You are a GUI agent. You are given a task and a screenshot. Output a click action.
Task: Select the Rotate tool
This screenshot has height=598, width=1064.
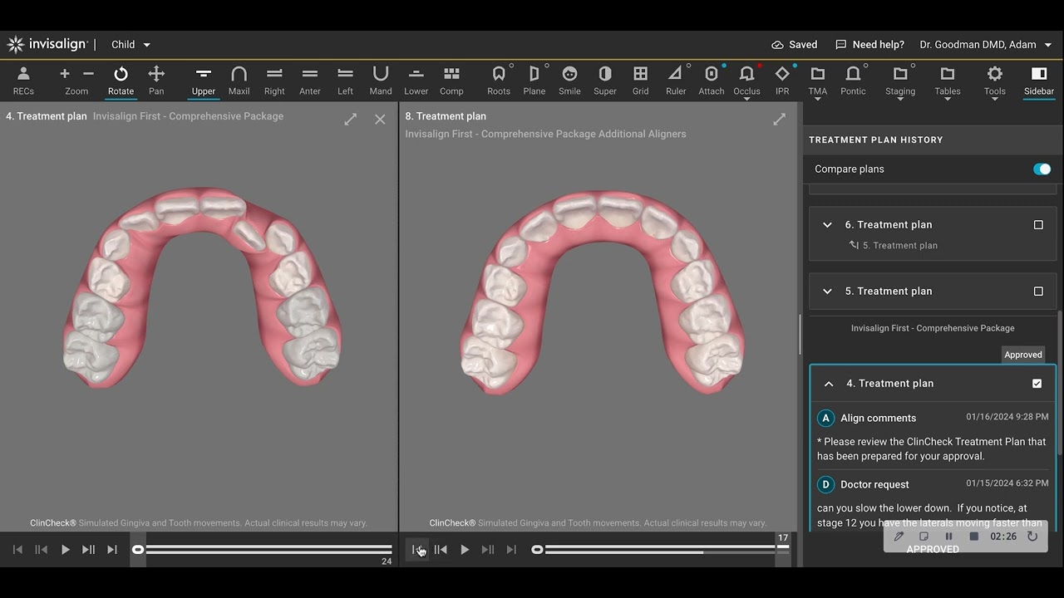pyautogui.click(x=121, y=81)
